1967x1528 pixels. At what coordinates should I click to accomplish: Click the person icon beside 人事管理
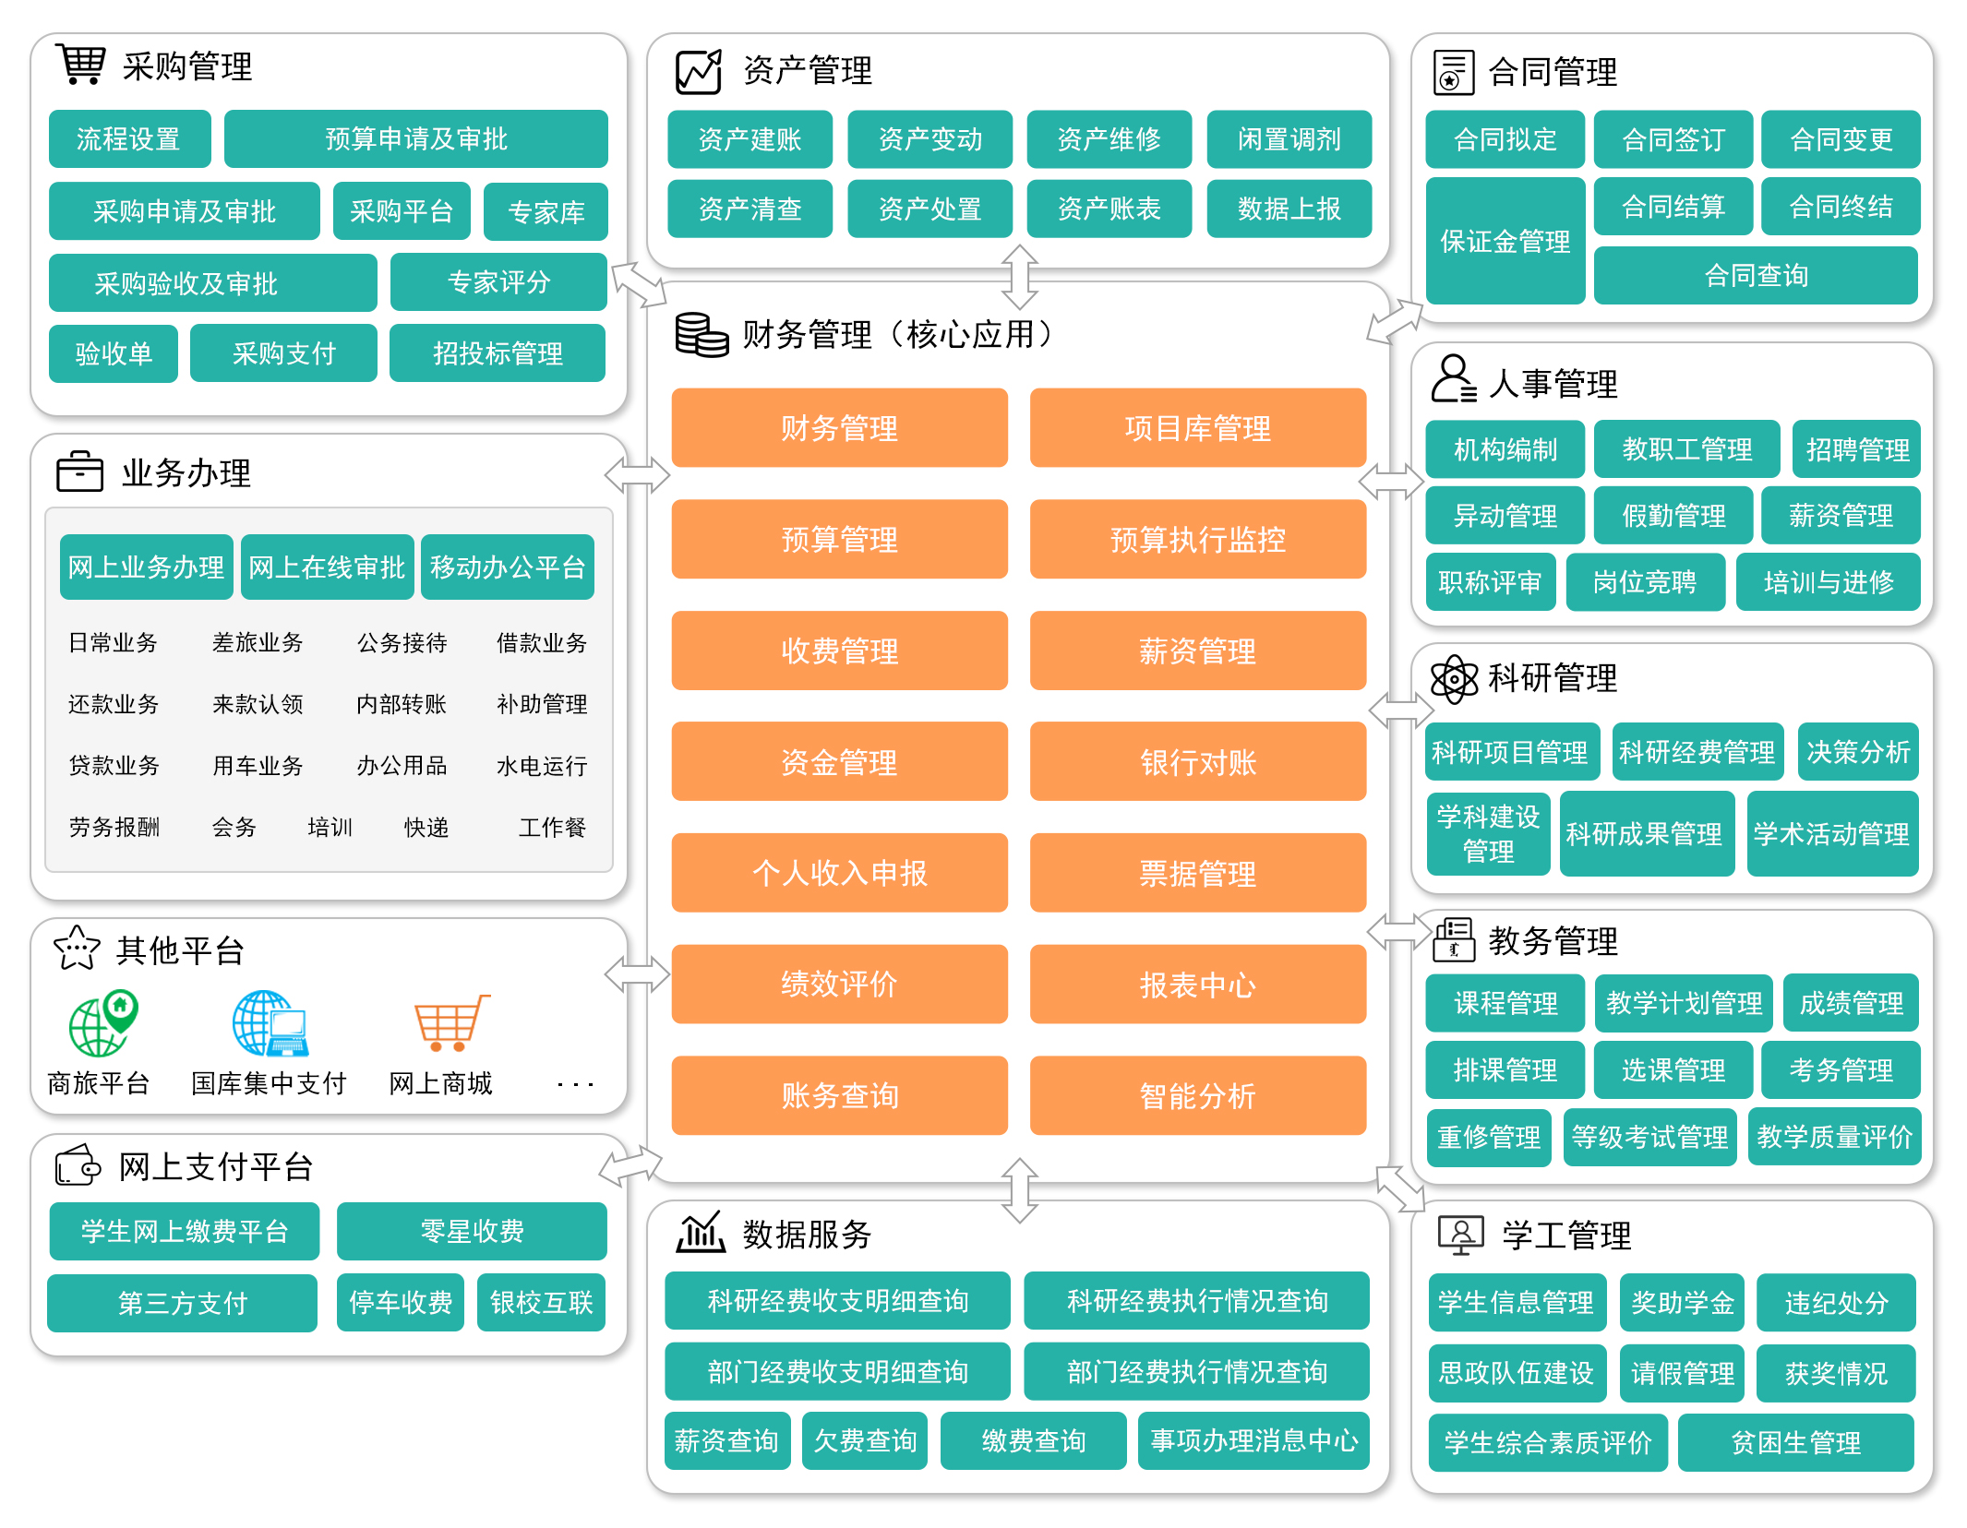pos(1454,379)
